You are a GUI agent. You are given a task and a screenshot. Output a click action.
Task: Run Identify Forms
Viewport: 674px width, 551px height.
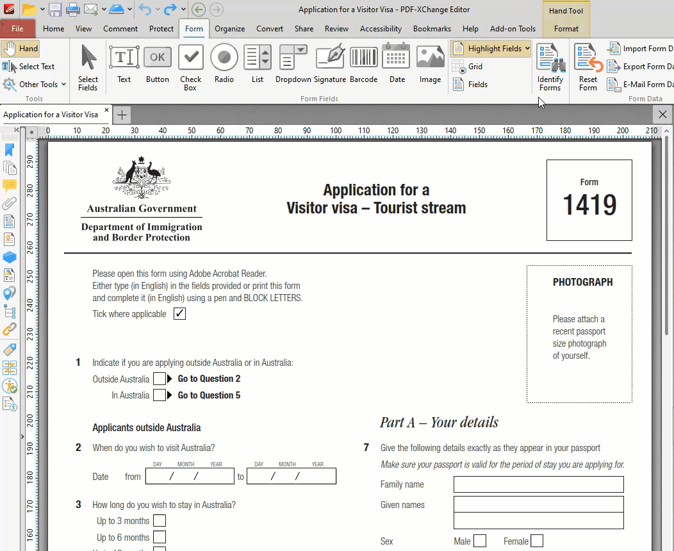pyautogui.click(x=550, y=67)
